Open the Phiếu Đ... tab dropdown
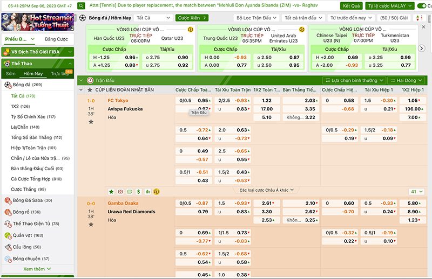 (x=20, y=39)
